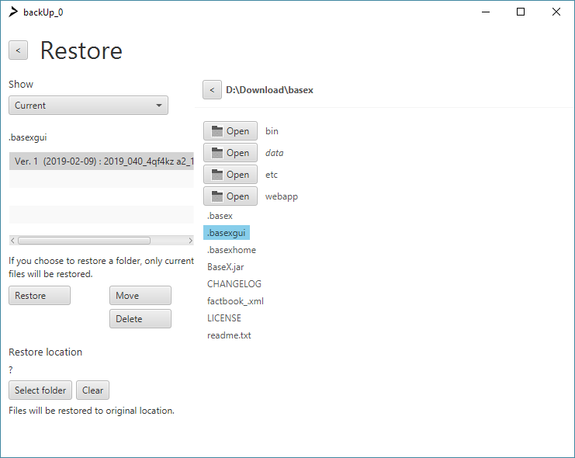Open the bin folder
The height and width of the screenshot is (458, 575).
click(230, 131)
